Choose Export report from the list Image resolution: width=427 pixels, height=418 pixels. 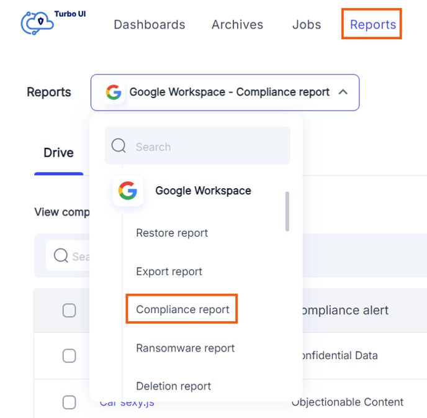(x=169, y=271)
